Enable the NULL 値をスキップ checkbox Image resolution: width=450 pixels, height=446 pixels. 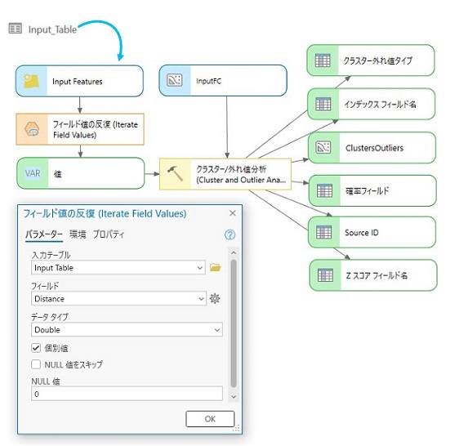click(x=36, y=364)
